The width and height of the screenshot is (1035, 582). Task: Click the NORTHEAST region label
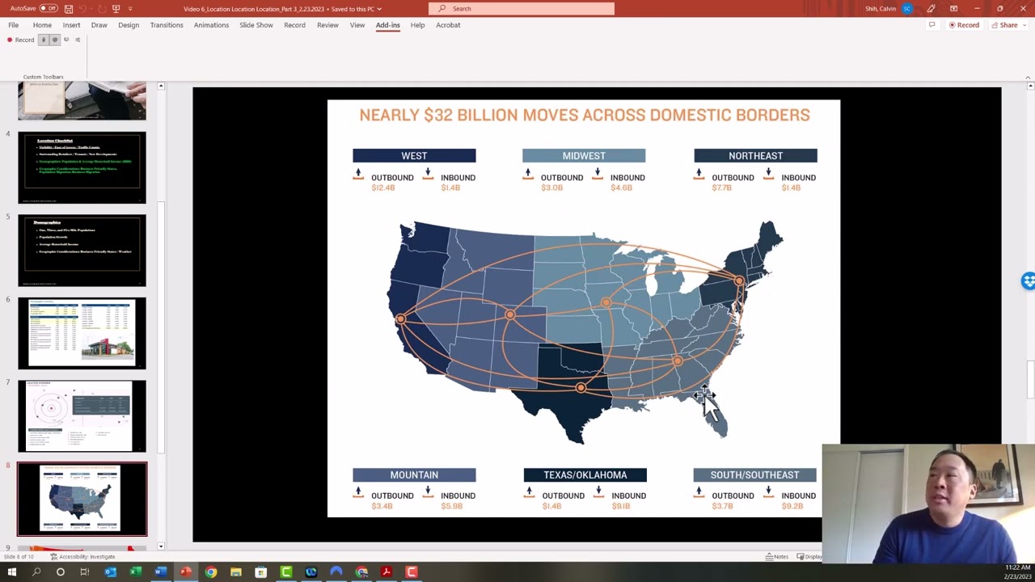(x=755, y=156)
